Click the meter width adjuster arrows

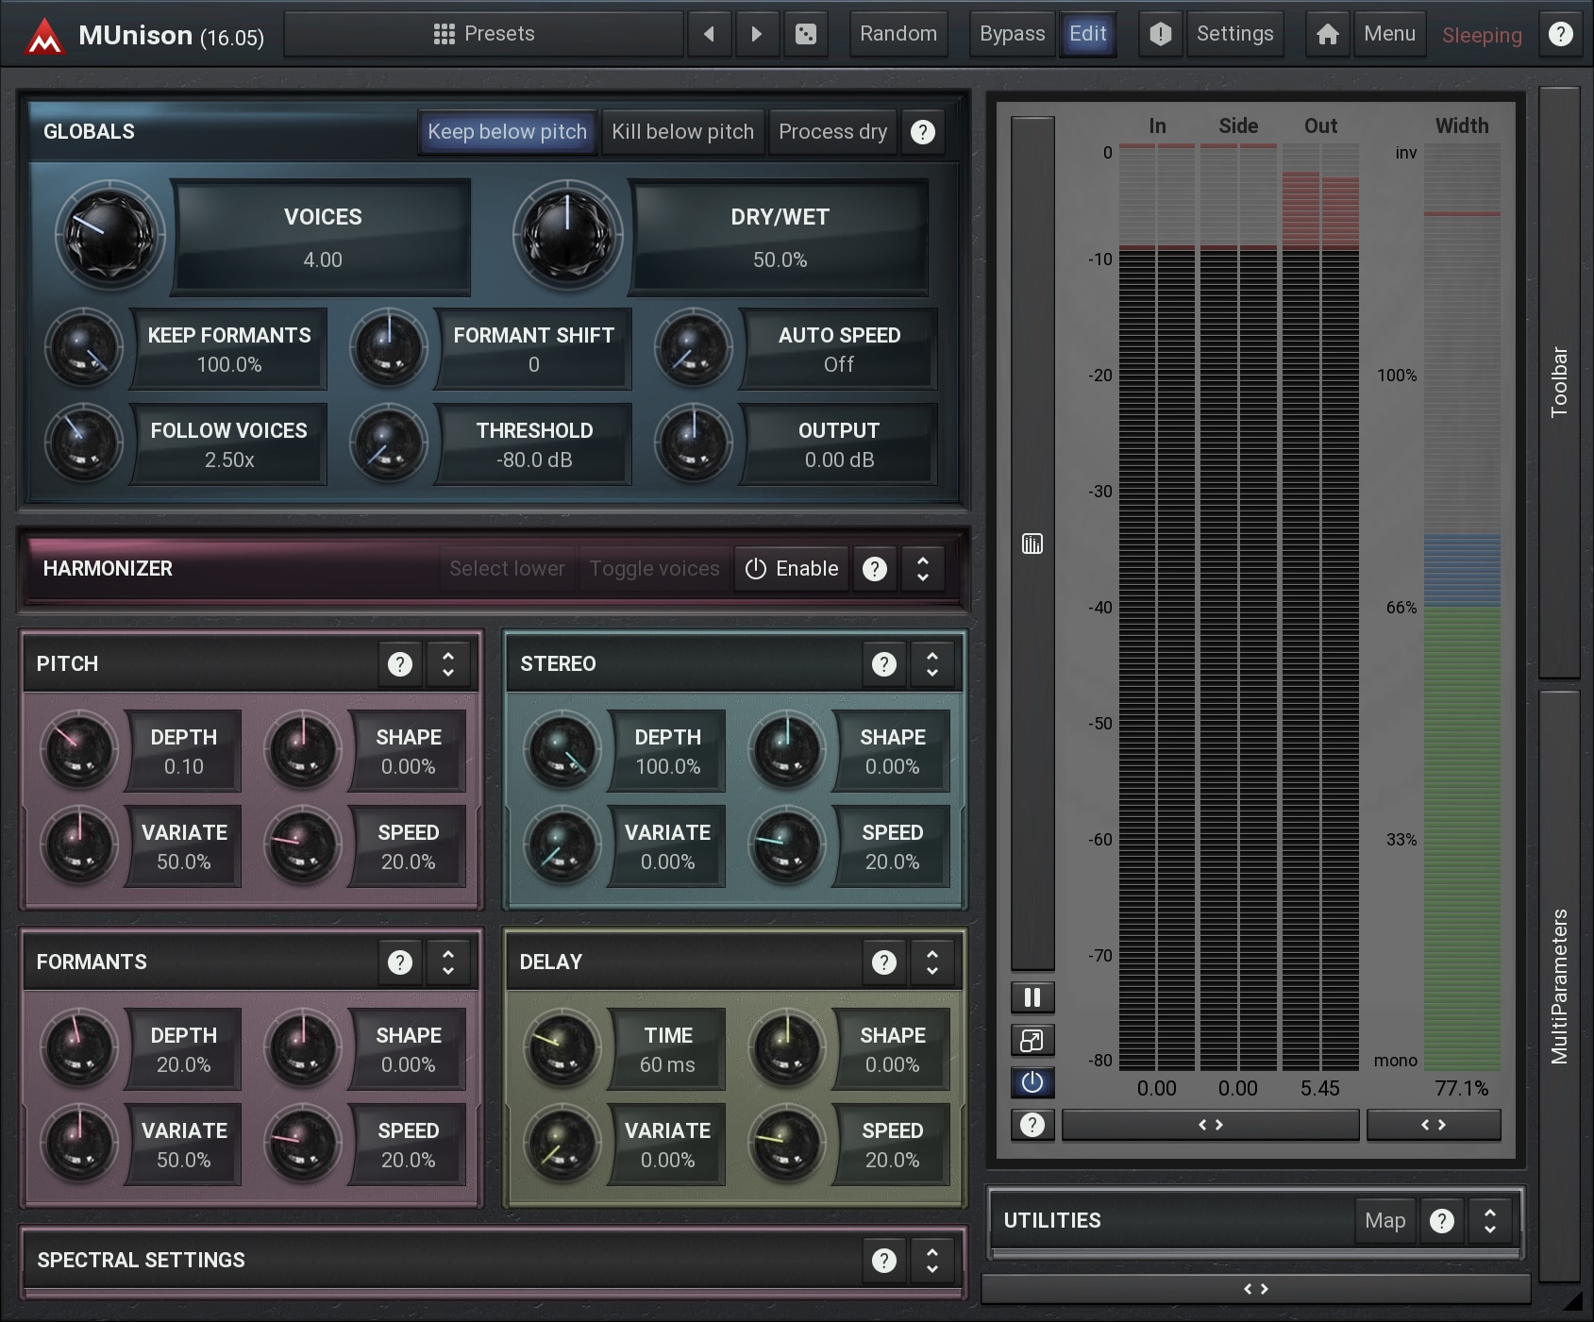[x=1211, y=1125]
